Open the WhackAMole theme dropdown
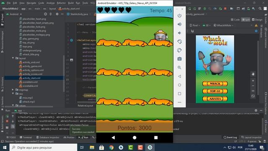 point(223,25)
